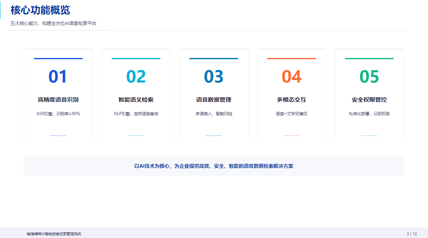Select the card title 安全权限管控
Viewport: 428px width, 238px height.
369,100
